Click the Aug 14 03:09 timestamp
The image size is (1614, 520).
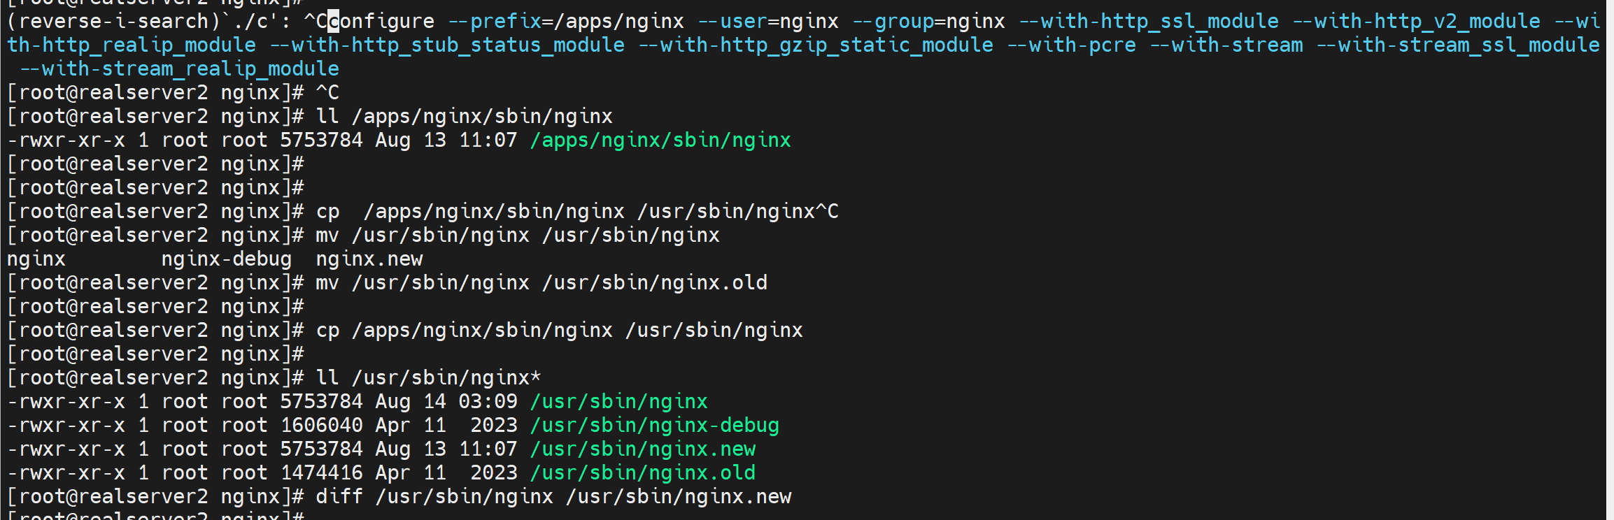pos(446,402)
